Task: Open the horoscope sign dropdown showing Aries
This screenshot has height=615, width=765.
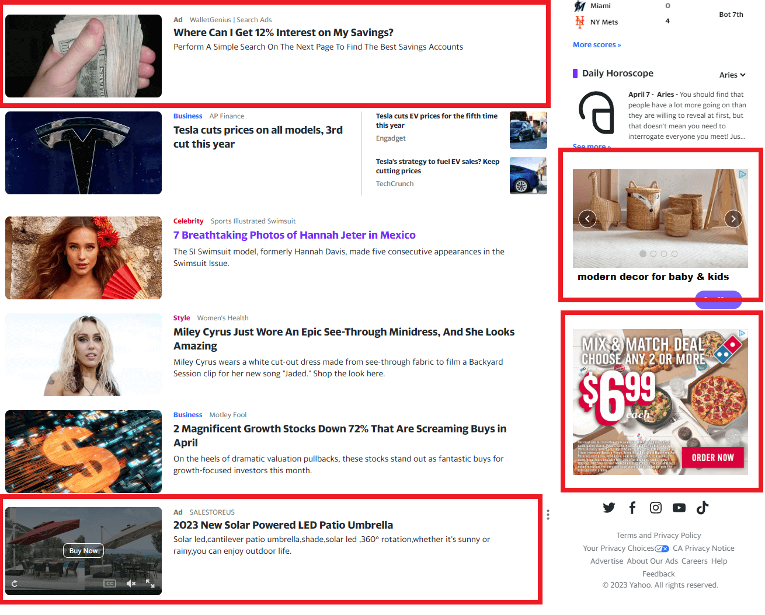Action: click(x=732, y=75)
